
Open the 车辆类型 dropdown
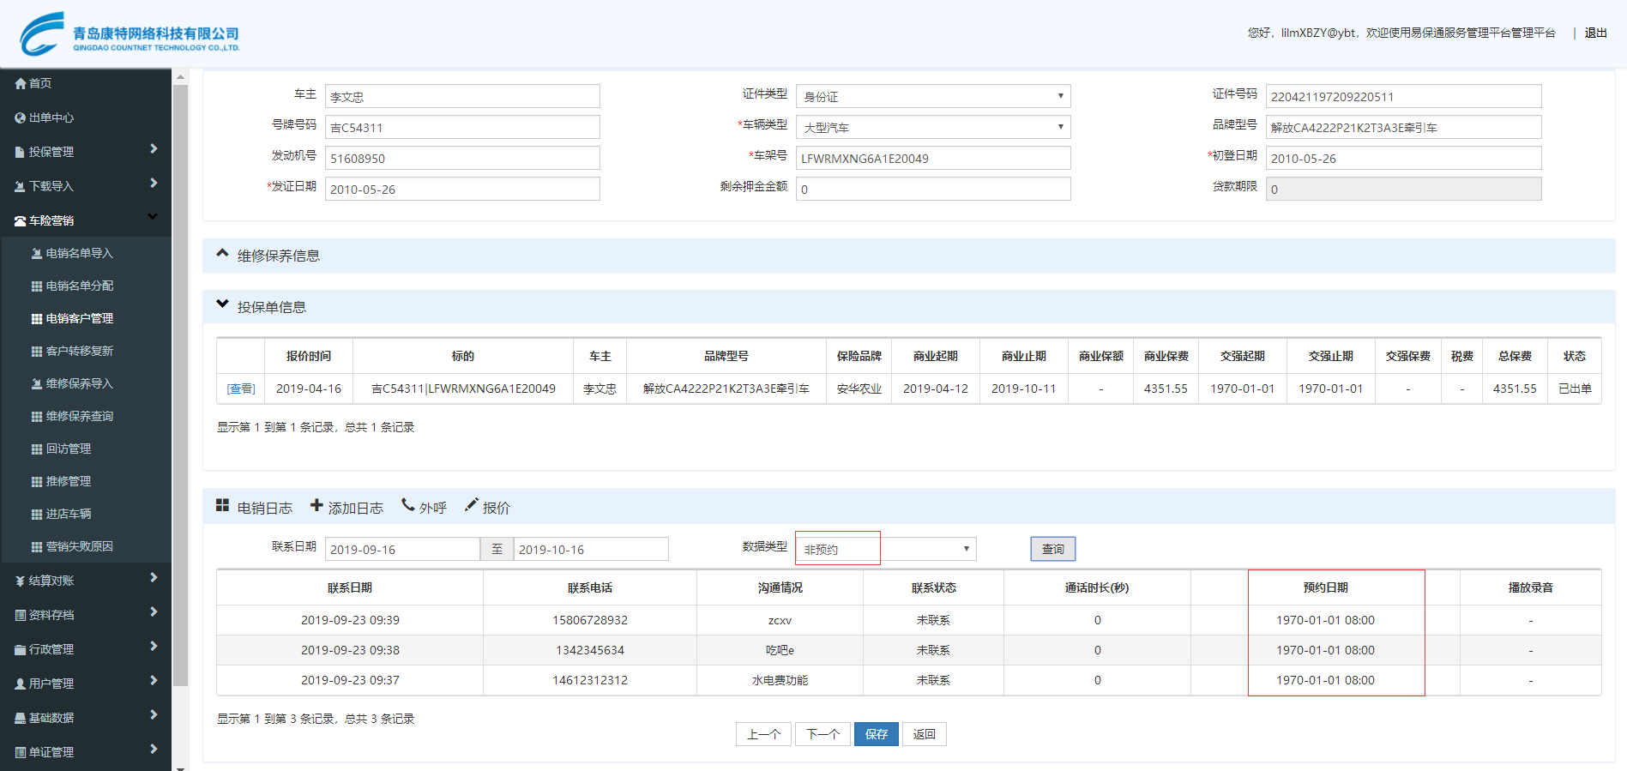click(932, 127)
